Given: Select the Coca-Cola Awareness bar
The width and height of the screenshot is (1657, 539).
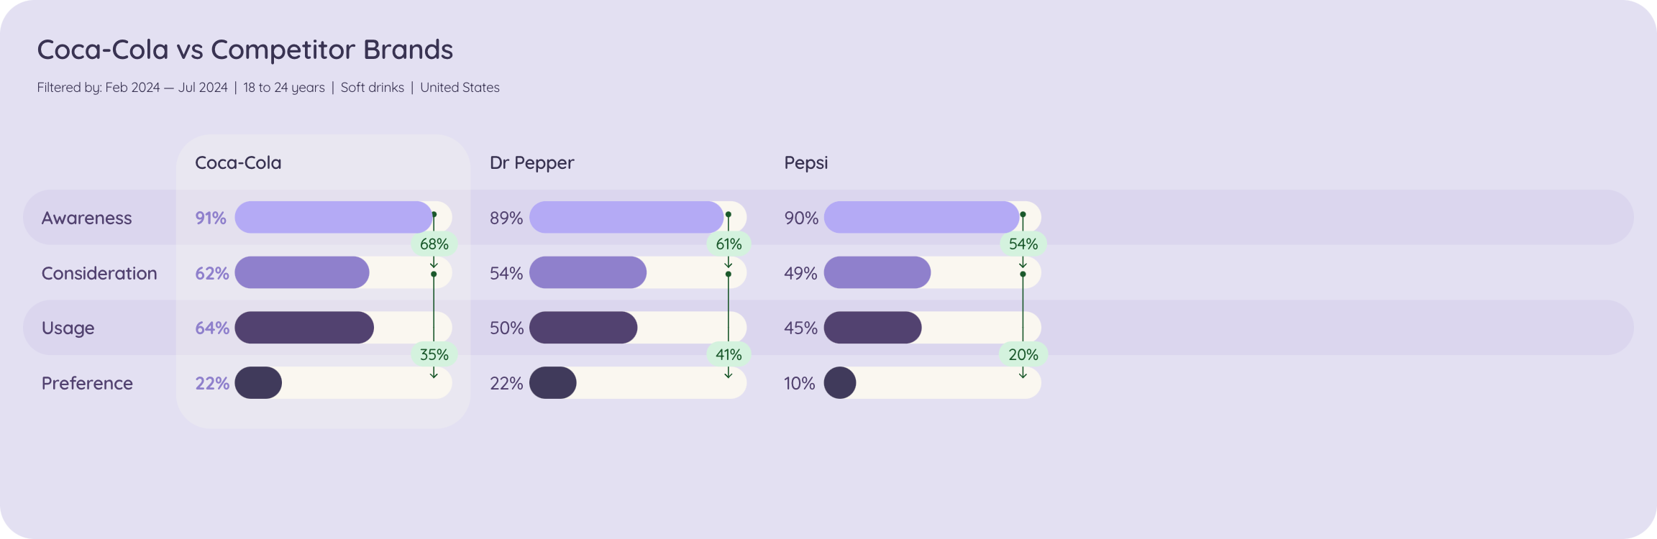Looking at the screenshot, I should (334, 217).
